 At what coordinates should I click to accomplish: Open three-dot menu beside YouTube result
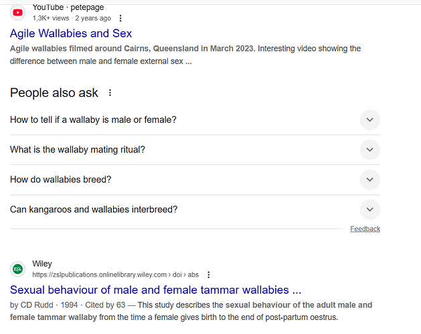tap(120, 19)
